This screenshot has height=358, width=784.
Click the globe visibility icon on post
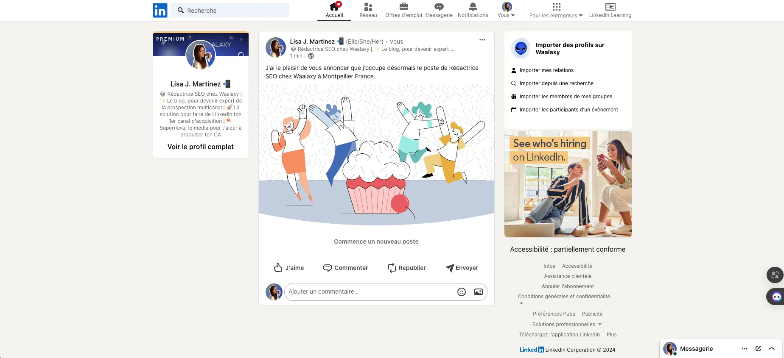311,56
